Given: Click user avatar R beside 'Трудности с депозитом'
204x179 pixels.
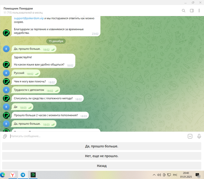Looking at the screenshot, I should coord(6,90).
